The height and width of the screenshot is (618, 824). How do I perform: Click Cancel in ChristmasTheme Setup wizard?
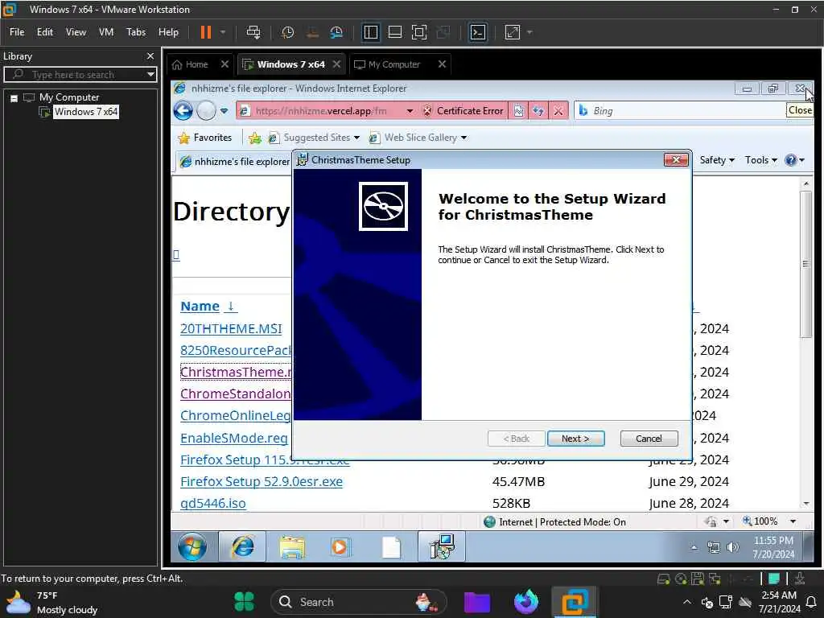[x=649, y=439]
